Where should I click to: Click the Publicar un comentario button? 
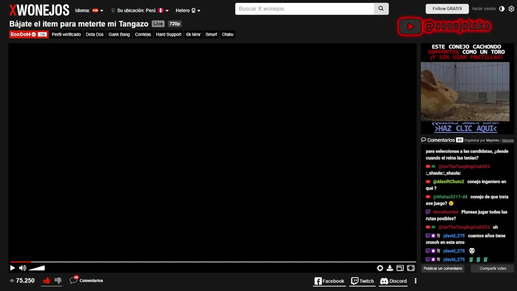(443, 268)
